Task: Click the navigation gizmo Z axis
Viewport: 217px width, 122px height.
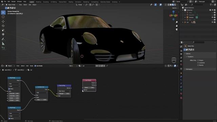Action: [x=173, y=12]
